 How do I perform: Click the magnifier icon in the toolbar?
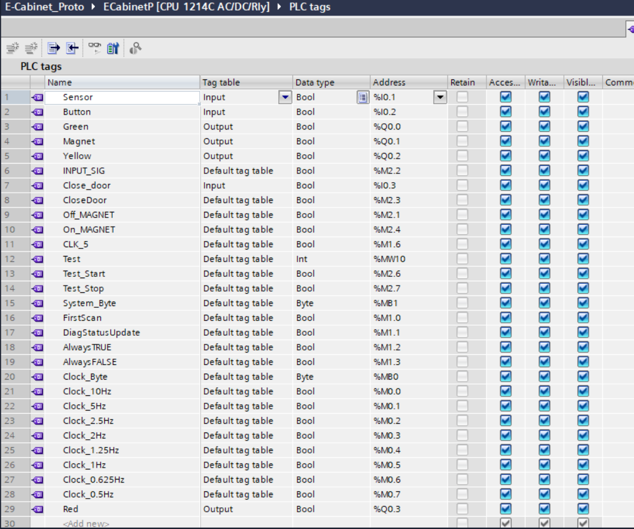tap(135, 48)
